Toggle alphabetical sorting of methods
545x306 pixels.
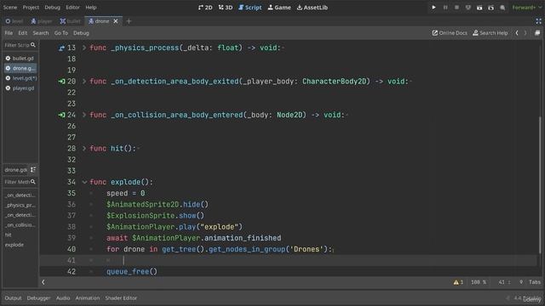click(x=33, y=170)
